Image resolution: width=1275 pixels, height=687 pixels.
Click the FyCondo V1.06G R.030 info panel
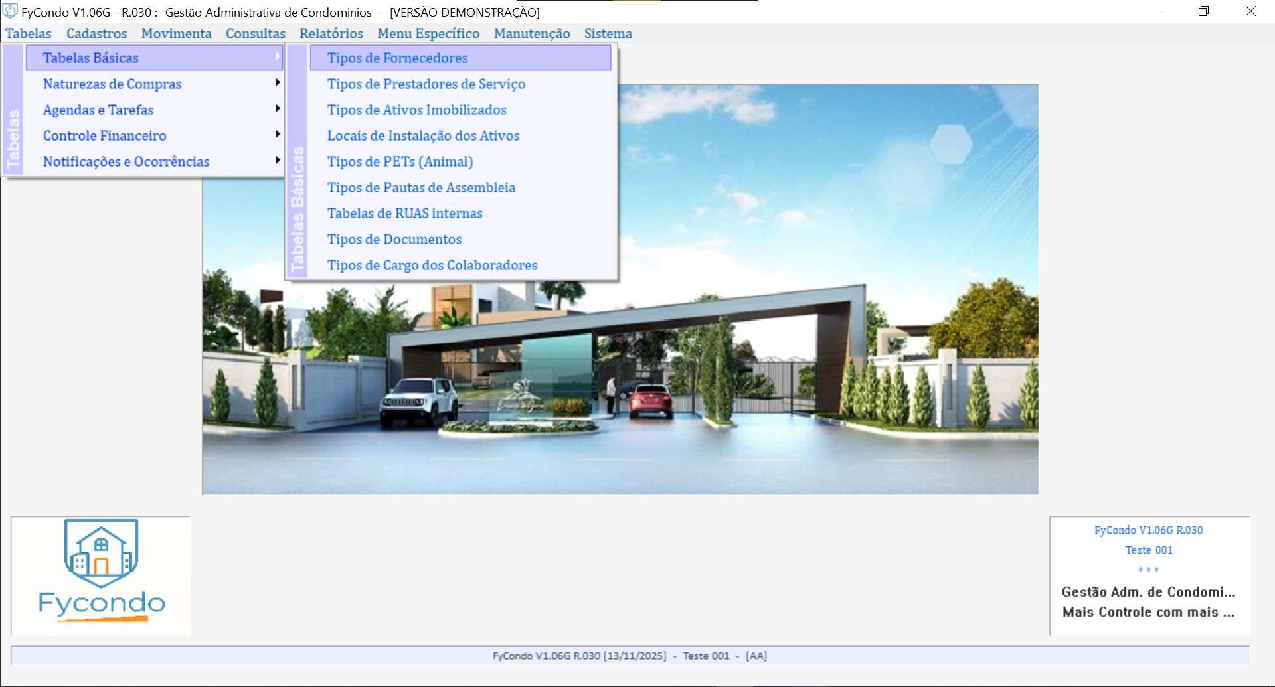[1149, 575]
